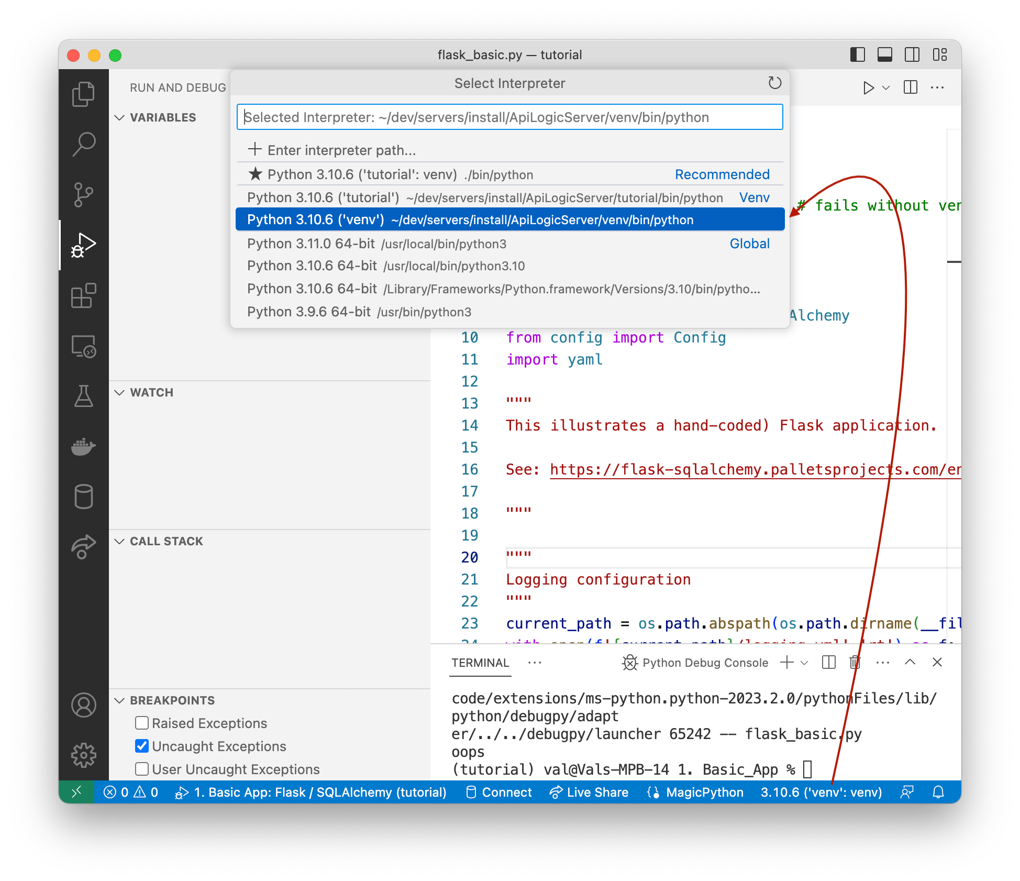Click the Live Share item in status bar
The width and height of the screenshot is (1020, 881).
coord(589,792)
